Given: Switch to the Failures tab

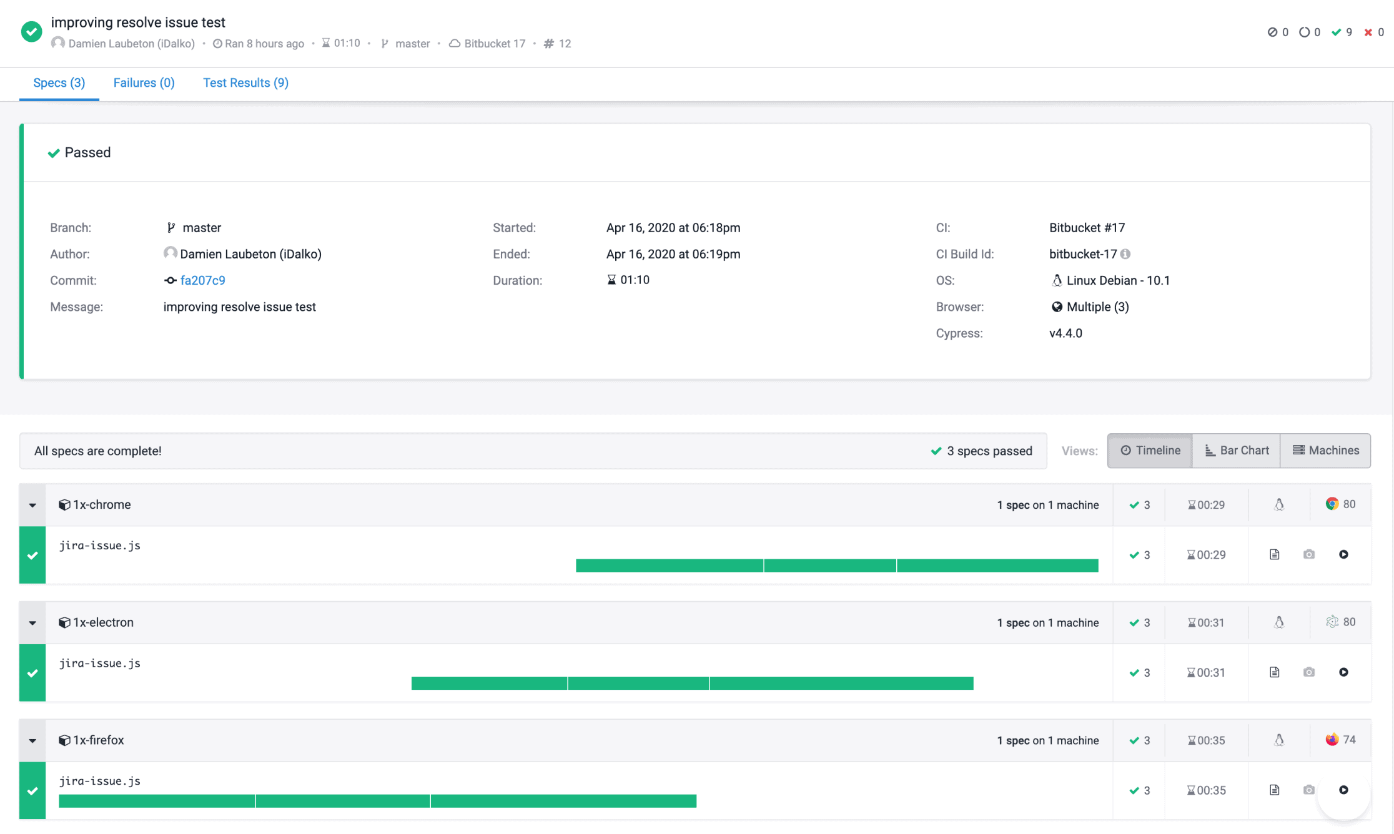Looking at the screenshot, I should click(x=143, y=82).
